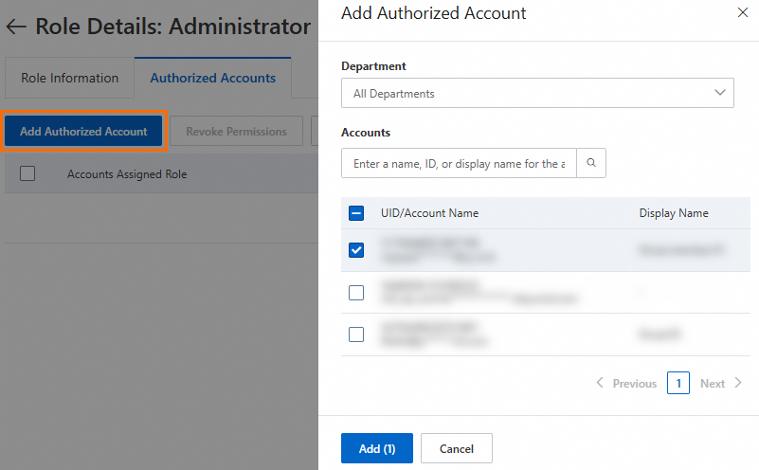Click the Add Authorized Account panel title
The width and height of the screenshot is (759, 470).
[433, 13]
